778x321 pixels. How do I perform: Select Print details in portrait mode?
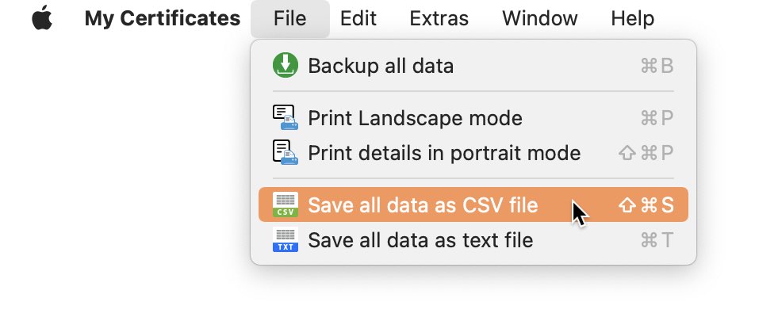coord(473,152)
